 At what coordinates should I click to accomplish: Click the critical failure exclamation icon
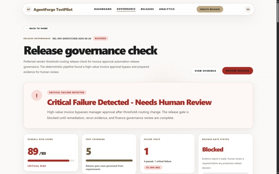click(37, 95)
